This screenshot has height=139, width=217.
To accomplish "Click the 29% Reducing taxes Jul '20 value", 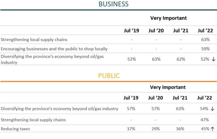I will click(155, 129).
